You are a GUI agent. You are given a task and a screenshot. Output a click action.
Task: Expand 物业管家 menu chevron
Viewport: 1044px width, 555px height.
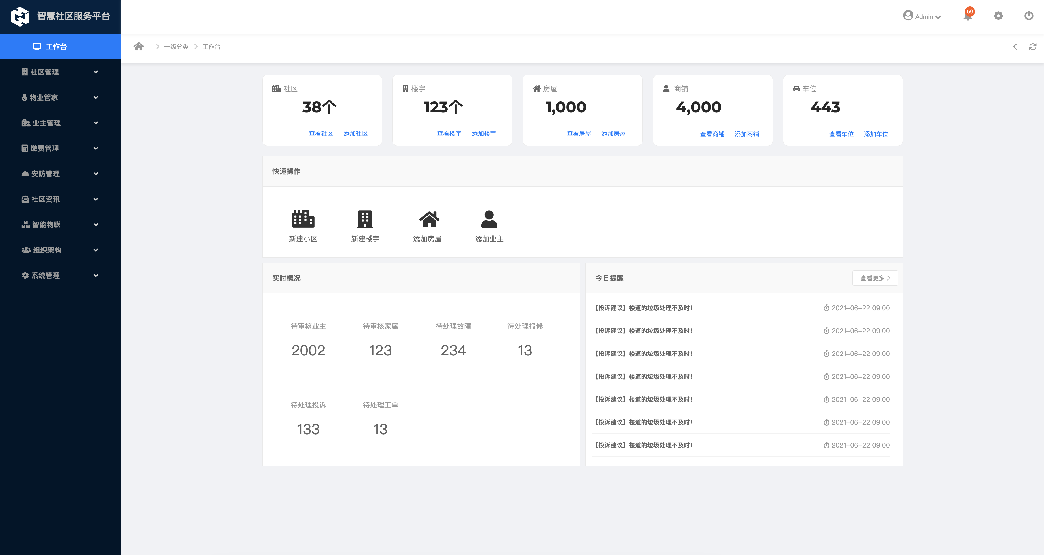pos(96,97)
